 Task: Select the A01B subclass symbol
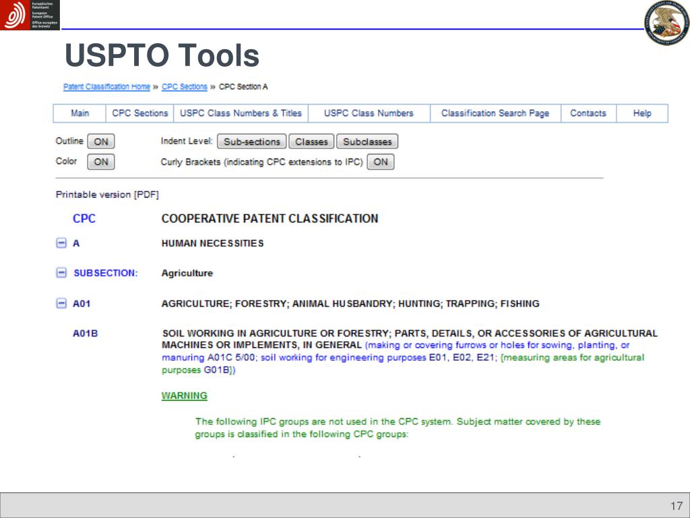click(x=86, y=333)
